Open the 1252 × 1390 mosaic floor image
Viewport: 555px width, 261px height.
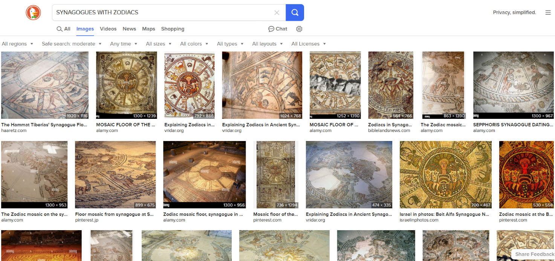click(335, 85)
